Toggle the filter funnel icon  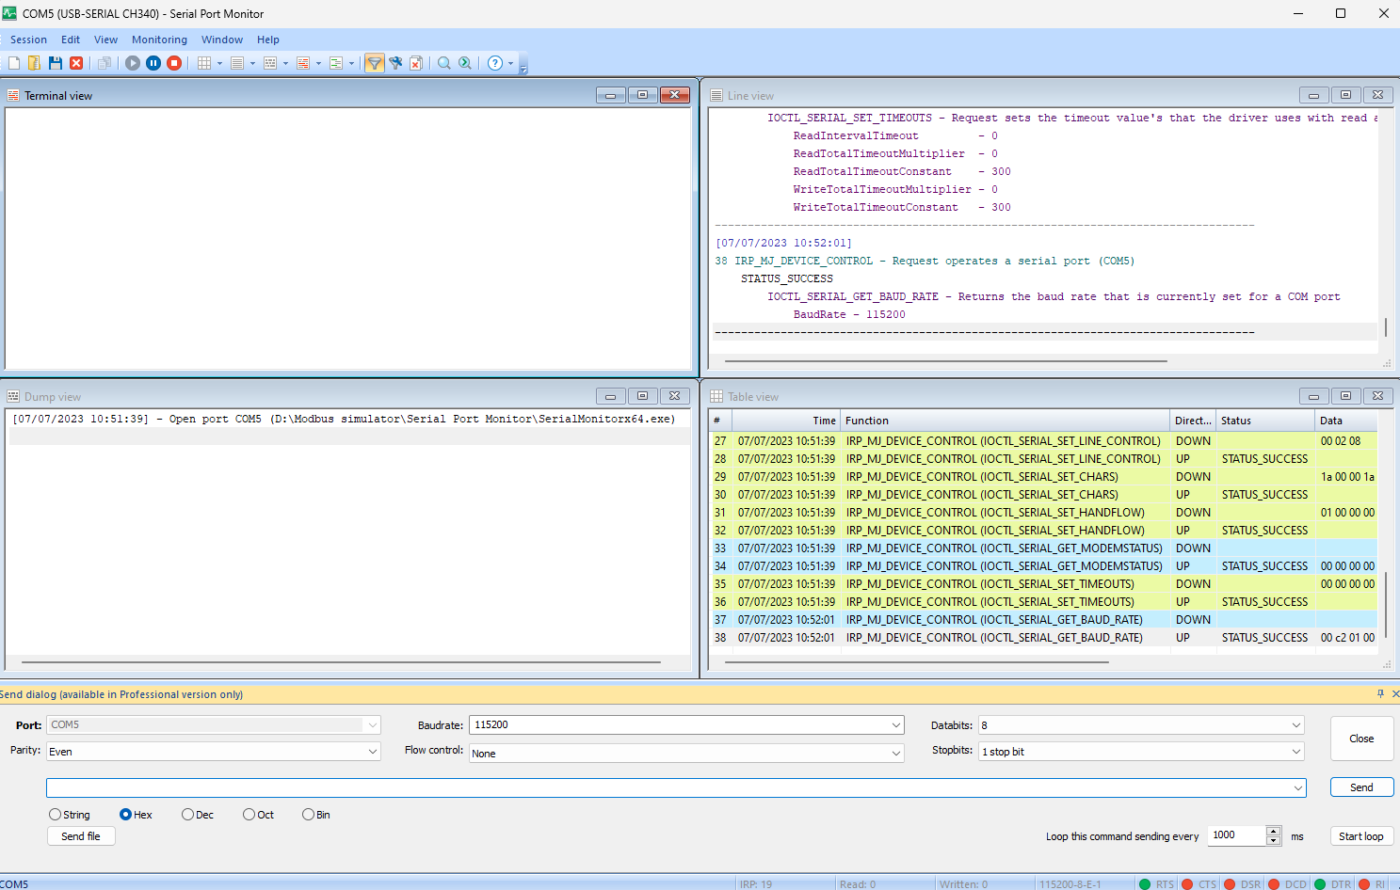pos(374,63)
